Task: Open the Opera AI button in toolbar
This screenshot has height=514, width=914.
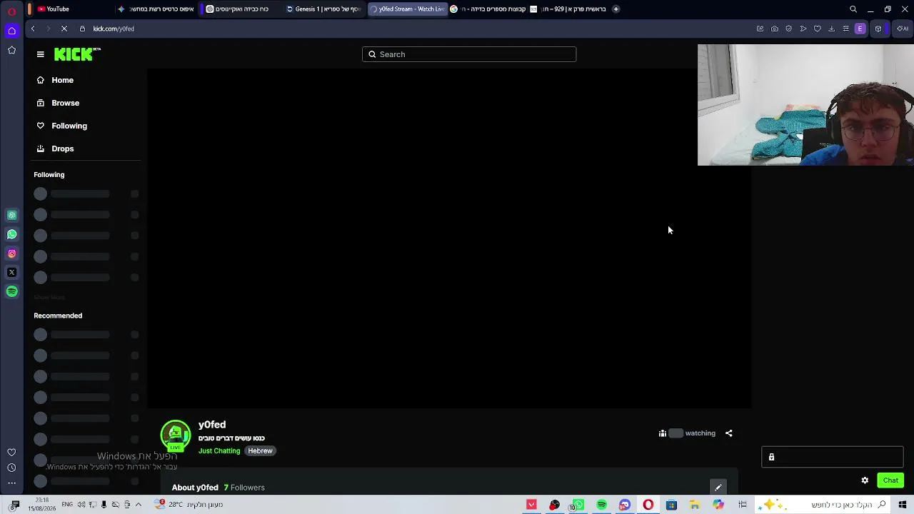Action: (903, 29)
